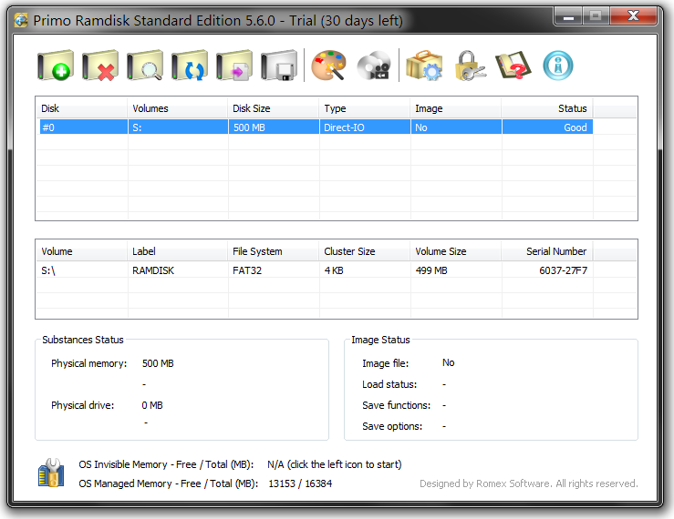
Task: Click the 13153 / 16384 managed memory value
Action: 300,483
